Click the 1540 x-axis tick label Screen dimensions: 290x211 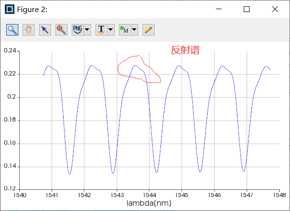click(20, 195)
